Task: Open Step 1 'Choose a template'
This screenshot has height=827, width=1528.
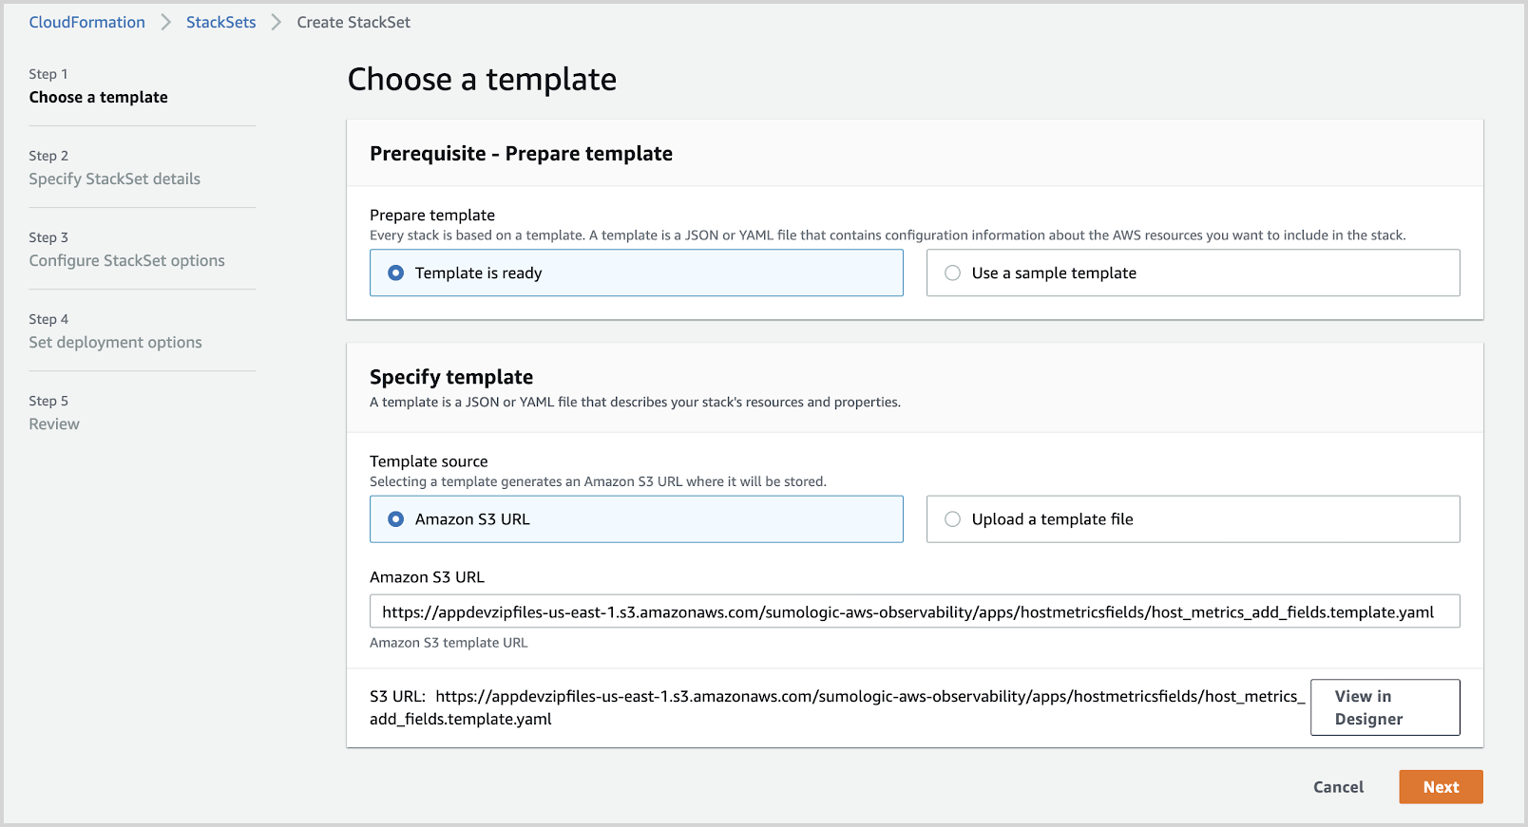Action: tap(98, 97)
